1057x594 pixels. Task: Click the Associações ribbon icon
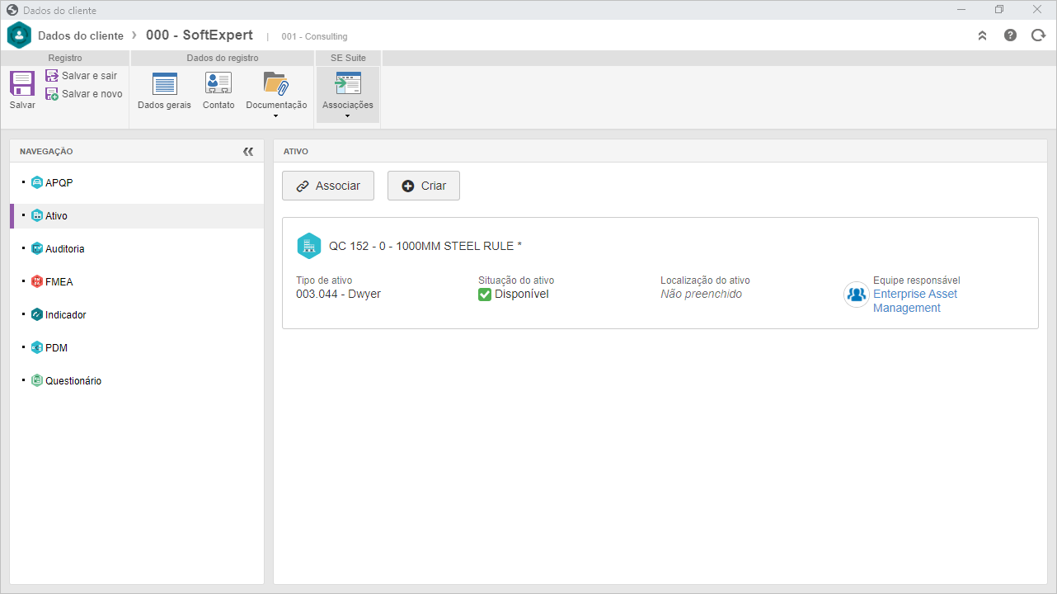(x=348, y=83)
